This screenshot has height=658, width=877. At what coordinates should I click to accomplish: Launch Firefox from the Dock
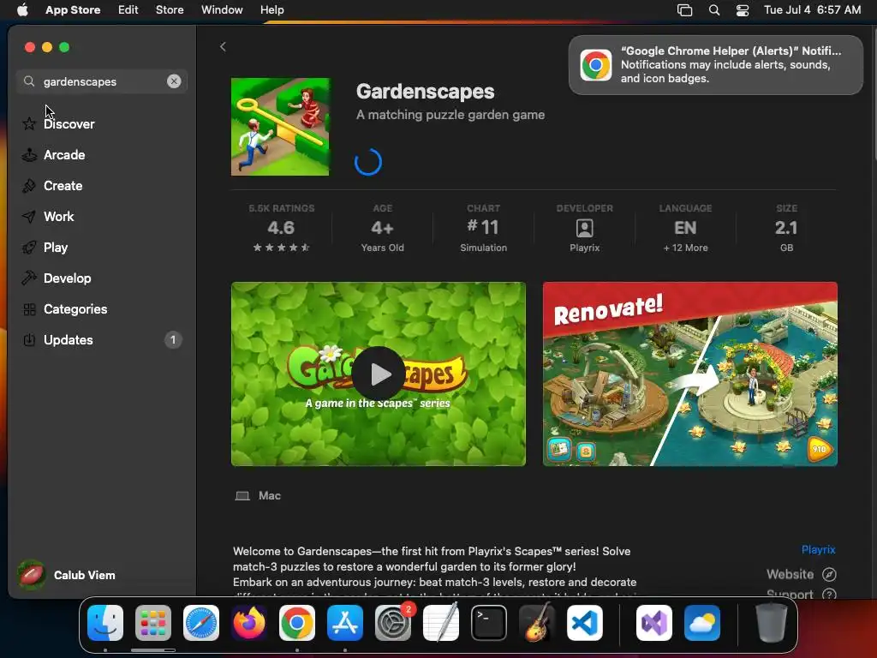coord(249,623)
